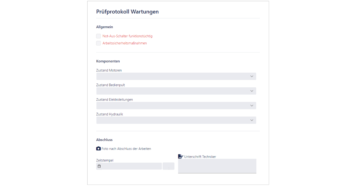356x186 pixels.
Task: Click the chevron arrow of Zustand Motoren
Action: [x=252, y=76]
